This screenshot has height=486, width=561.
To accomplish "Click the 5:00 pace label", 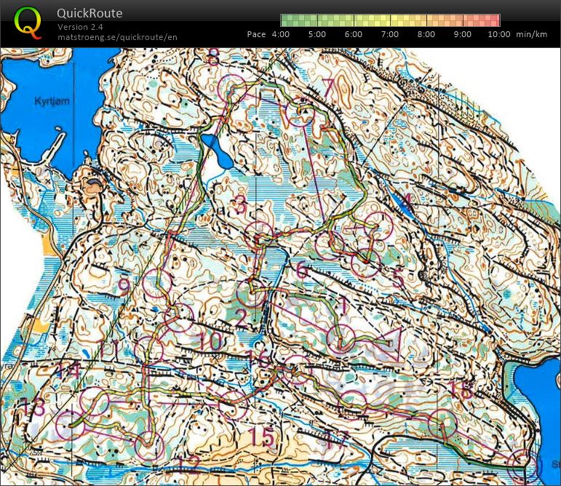I will pyautogui.click(x=317, y=34).
